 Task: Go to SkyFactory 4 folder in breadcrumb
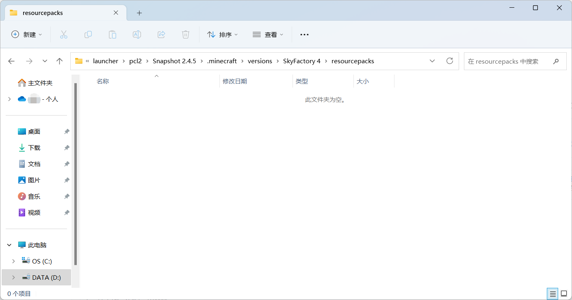point(302,61)
